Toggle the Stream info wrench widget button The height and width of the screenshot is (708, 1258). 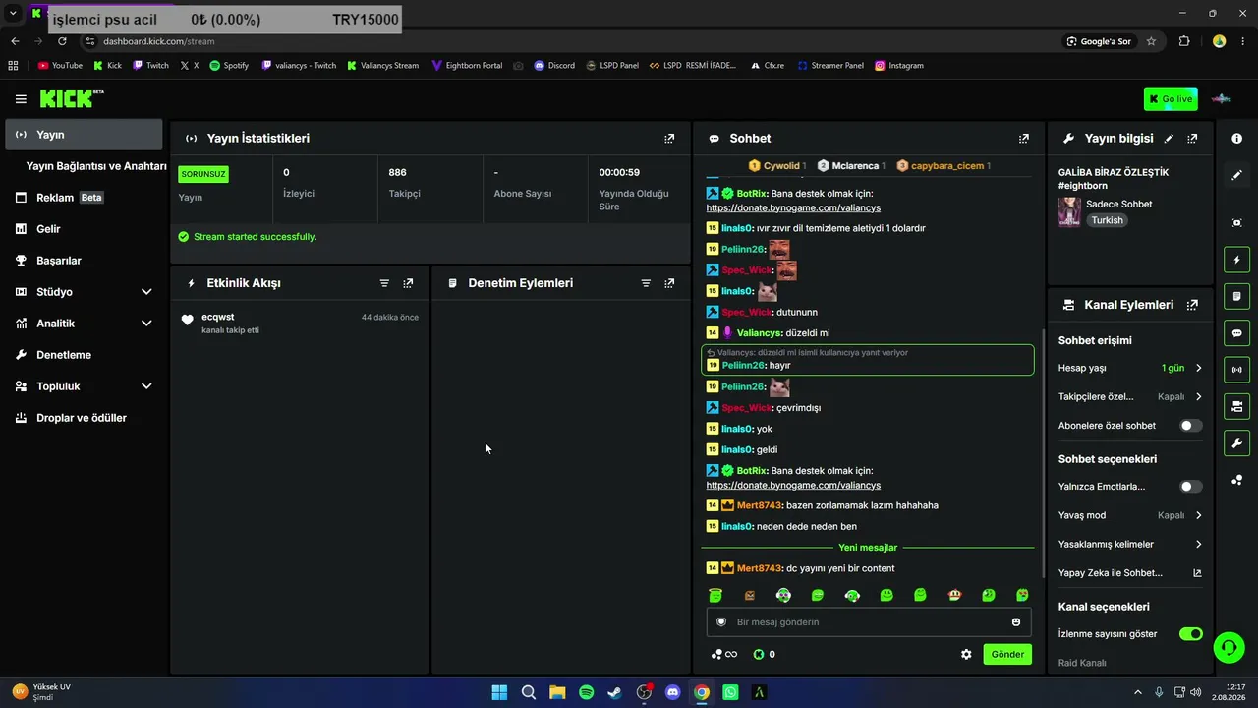coord(1236,442)
